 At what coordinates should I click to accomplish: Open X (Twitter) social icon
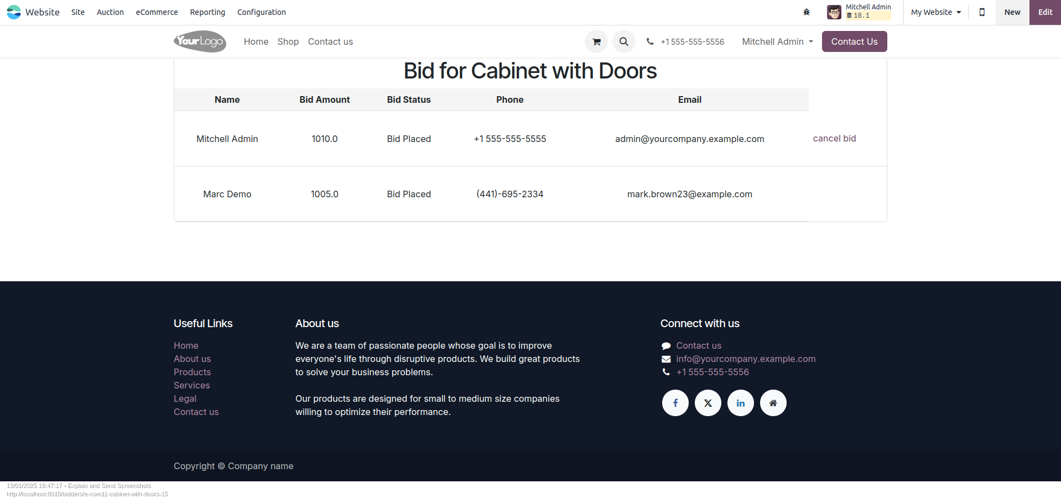[708, 403]
